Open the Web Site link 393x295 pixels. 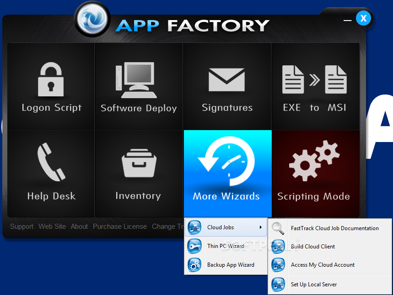click(52, 227)
